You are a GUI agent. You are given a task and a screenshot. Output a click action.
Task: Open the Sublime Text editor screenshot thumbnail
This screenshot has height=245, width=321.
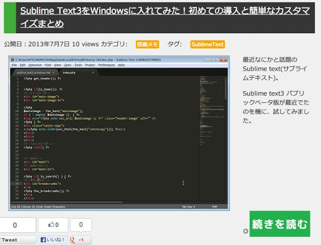pyautogui.click(x=119, y=133)
